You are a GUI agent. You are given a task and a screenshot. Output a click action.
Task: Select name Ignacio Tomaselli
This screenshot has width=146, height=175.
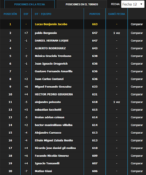(x=47, y=163)
